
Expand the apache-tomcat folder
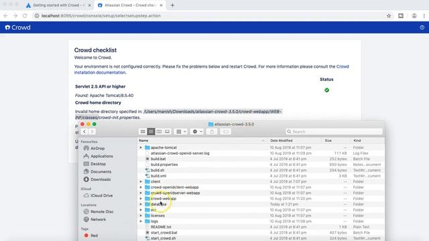141,147
